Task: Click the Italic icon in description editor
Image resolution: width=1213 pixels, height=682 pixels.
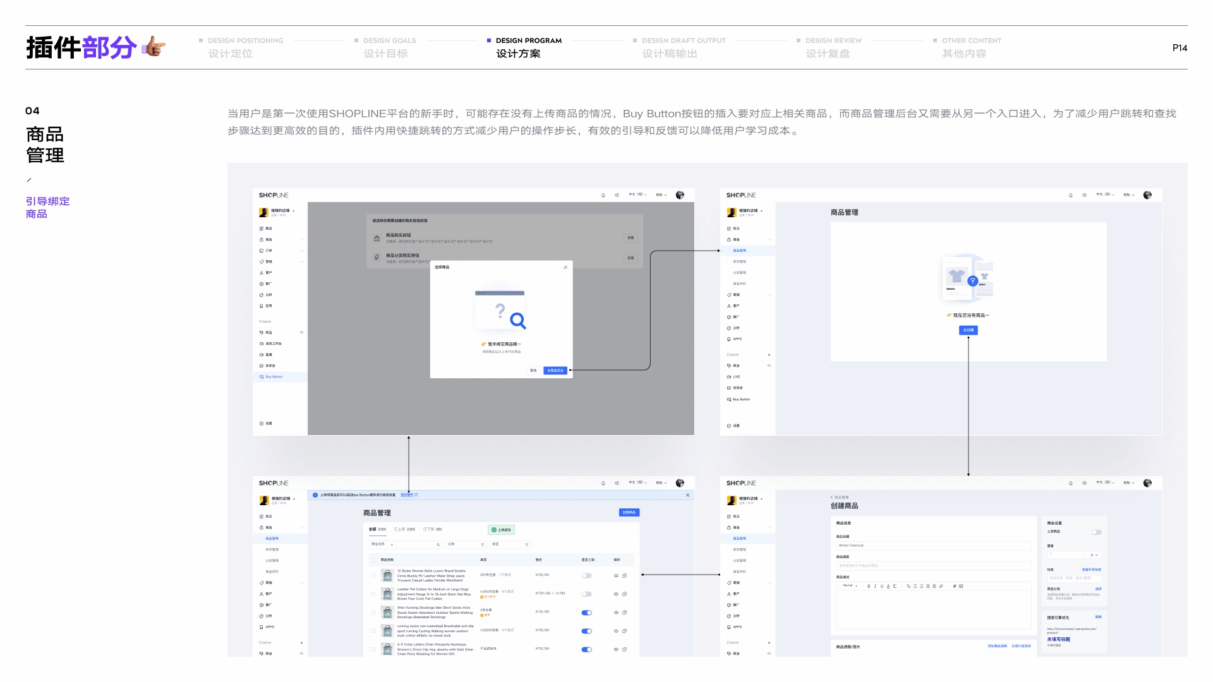Action: coord(875,586)
